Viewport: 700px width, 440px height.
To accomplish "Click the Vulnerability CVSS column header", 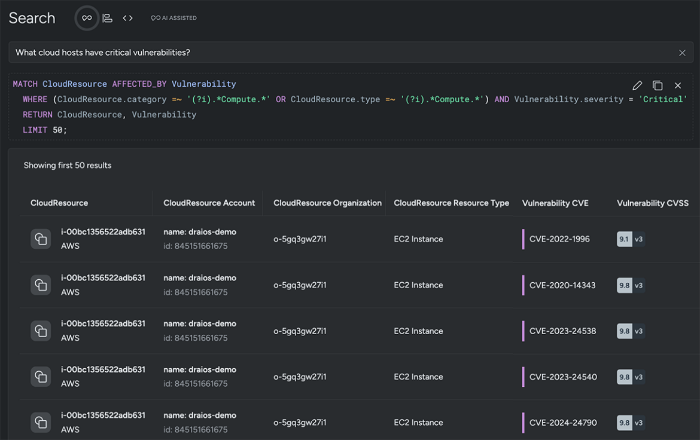I will pyautogui.click(x=653, y=203).
